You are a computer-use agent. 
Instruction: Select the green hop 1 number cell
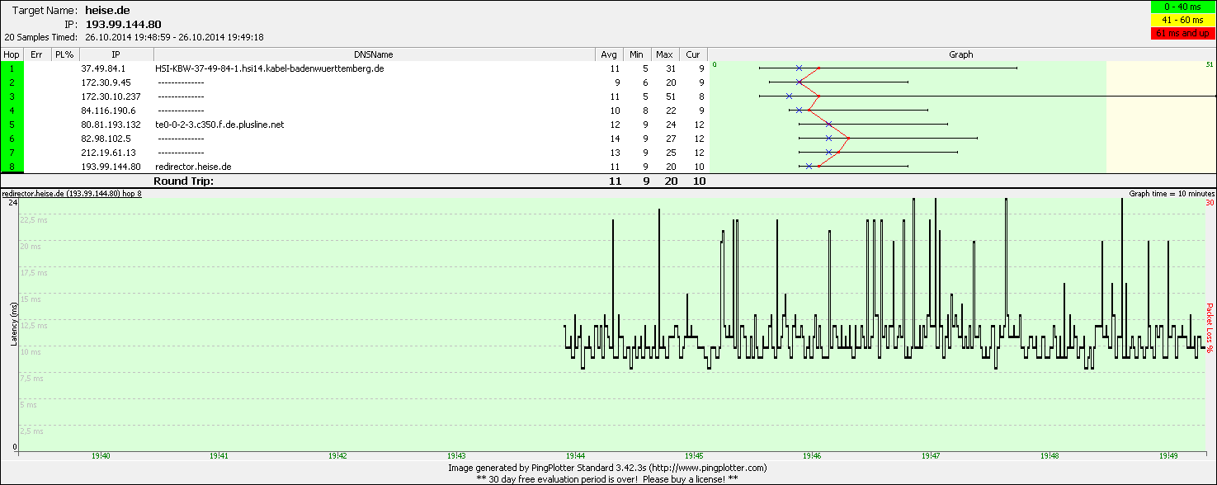(12, 68)
